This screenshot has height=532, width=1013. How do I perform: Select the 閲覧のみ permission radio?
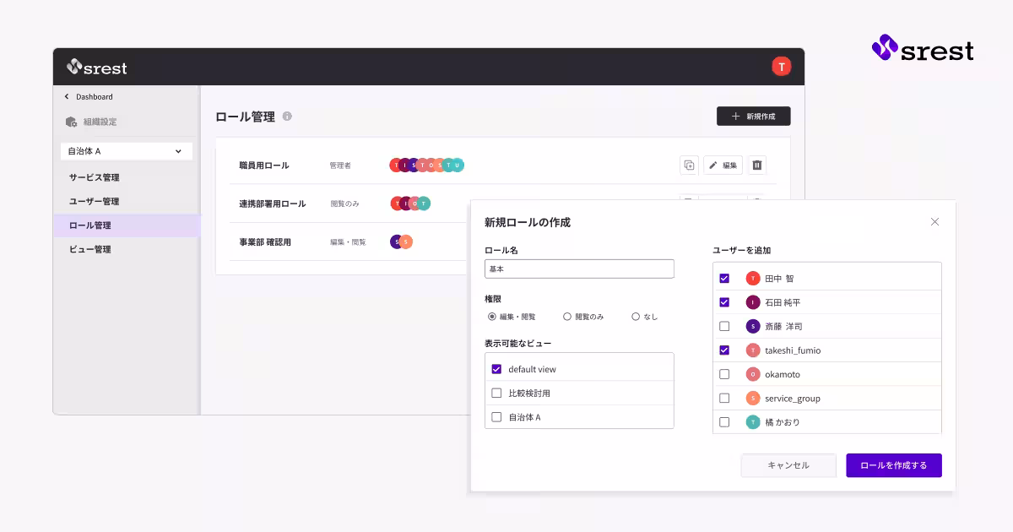567,316
